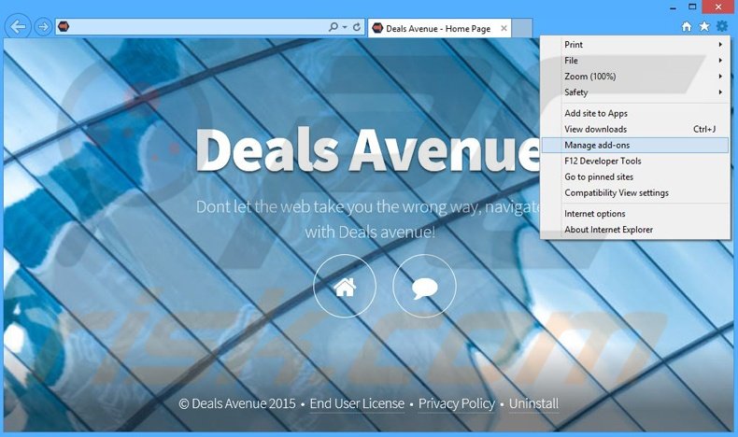Viewport: 738px width, 437px height.
Task: Open the address bar autocomplete dropdown arrow
Action: click(345, 27)
